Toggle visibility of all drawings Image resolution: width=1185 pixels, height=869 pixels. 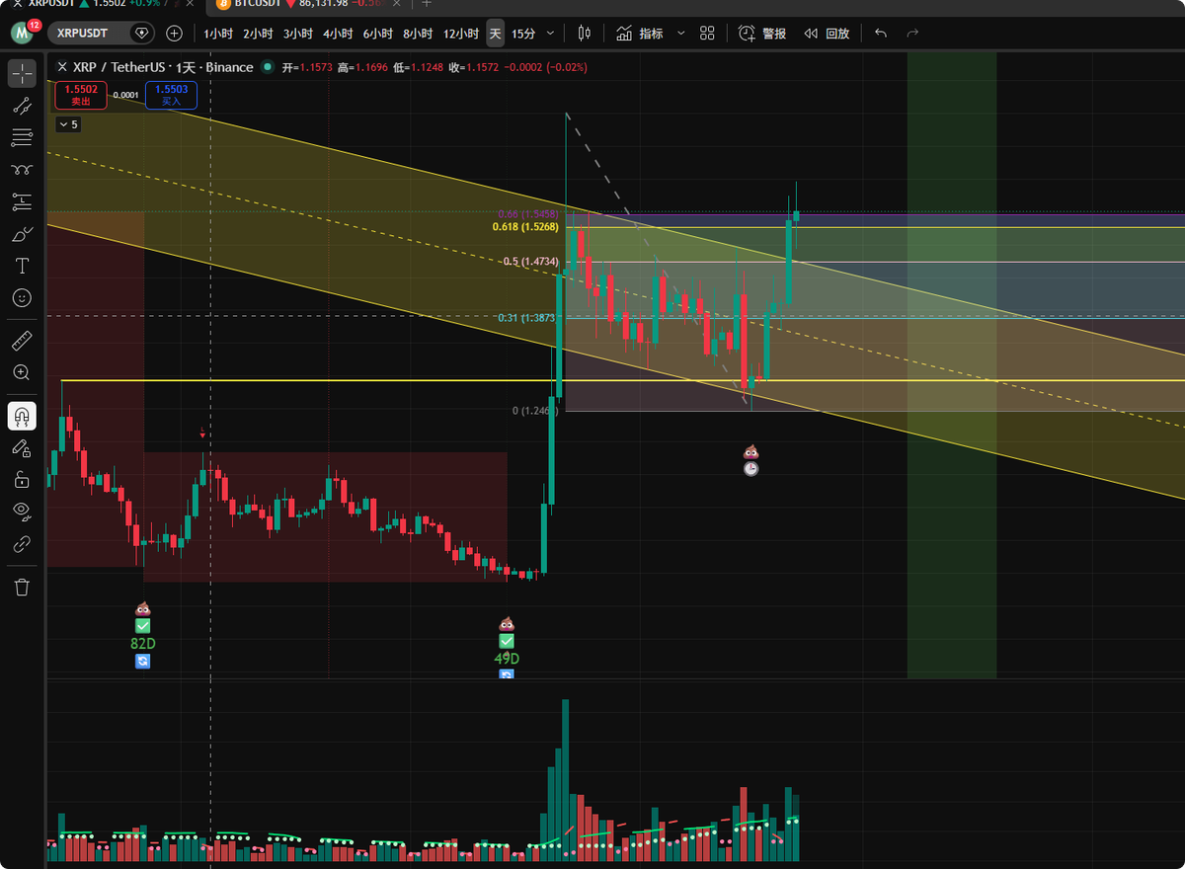click(22, 512)
